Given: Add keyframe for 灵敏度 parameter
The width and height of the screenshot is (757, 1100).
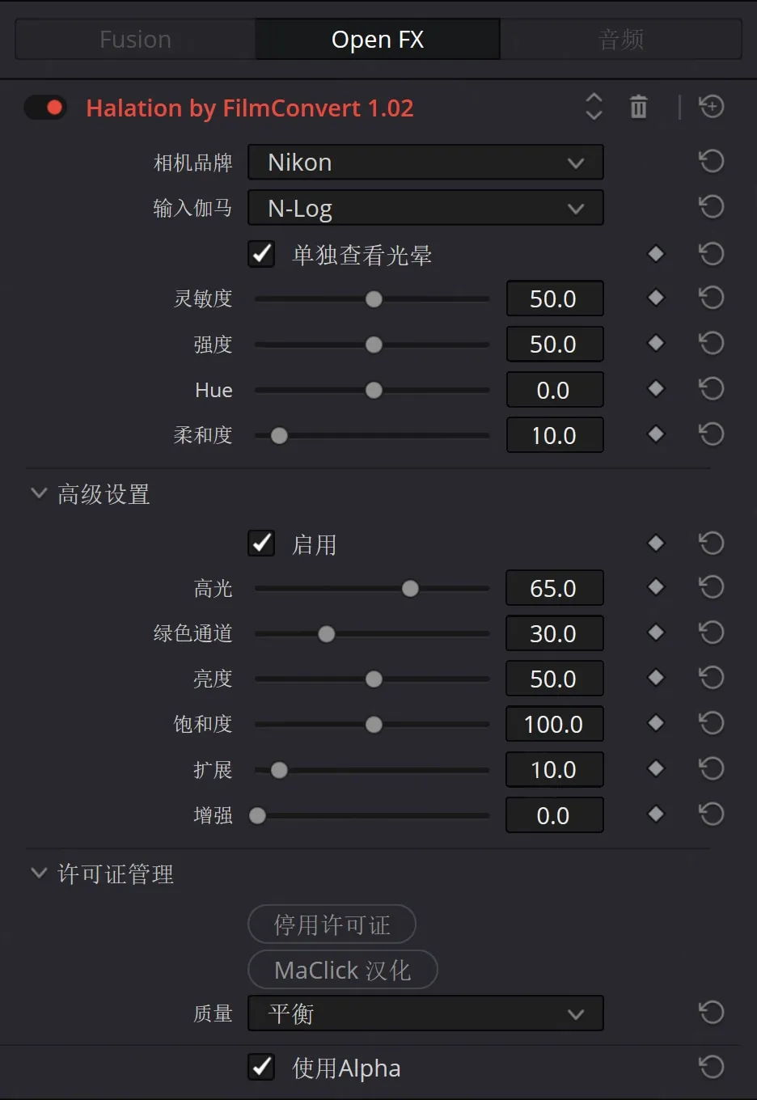Looking at the screenshot, I should [x=656, y=298].
